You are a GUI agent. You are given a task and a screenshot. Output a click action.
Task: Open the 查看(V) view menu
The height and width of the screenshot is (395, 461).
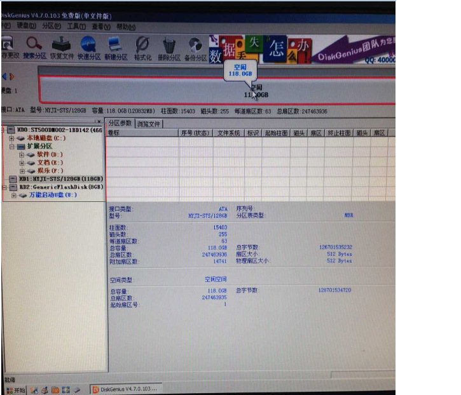pyautogui.click(x=101, y=27)
